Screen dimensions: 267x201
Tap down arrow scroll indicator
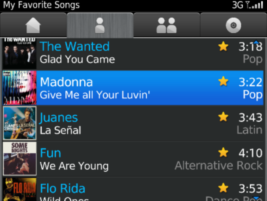pos(256,198)
